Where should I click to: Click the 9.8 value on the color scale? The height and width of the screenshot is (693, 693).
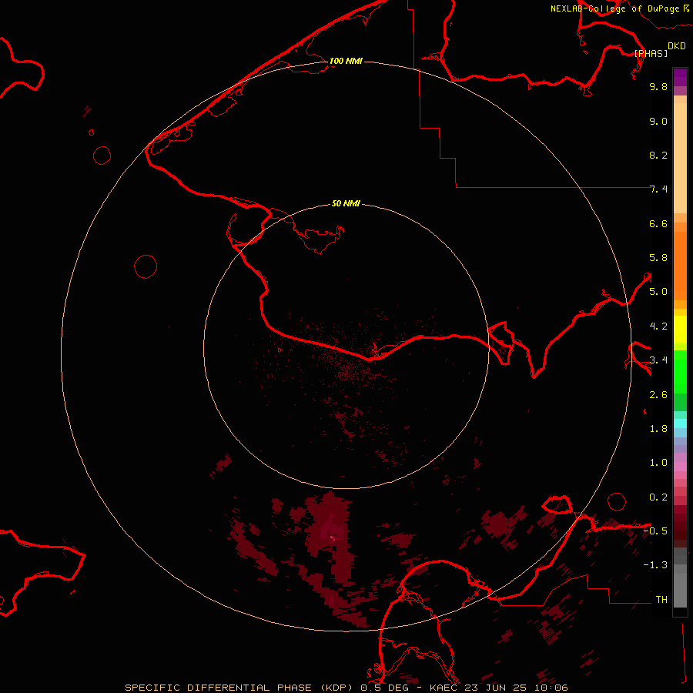tap(658, 86)
